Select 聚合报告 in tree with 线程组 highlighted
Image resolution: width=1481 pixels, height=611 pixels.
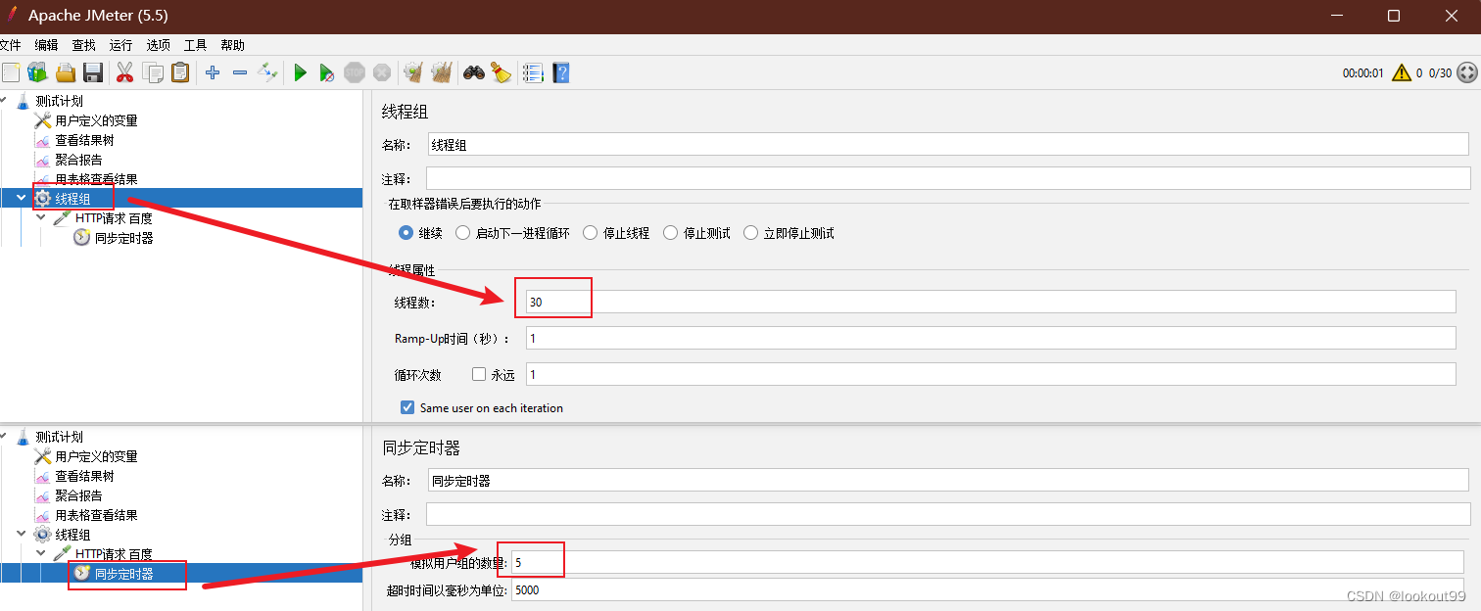pyautogui.click(x=78, y=160)
